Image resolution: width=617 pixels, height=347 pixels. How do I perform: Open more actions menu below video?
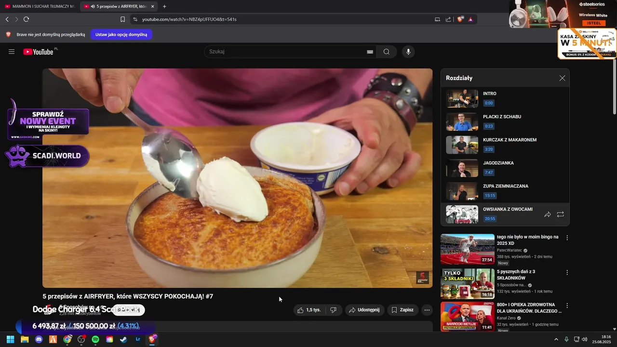point(427,310)
